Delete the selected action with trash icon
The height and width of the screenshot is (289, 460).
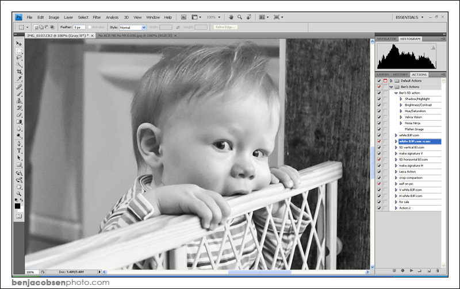tap(437, 271)
